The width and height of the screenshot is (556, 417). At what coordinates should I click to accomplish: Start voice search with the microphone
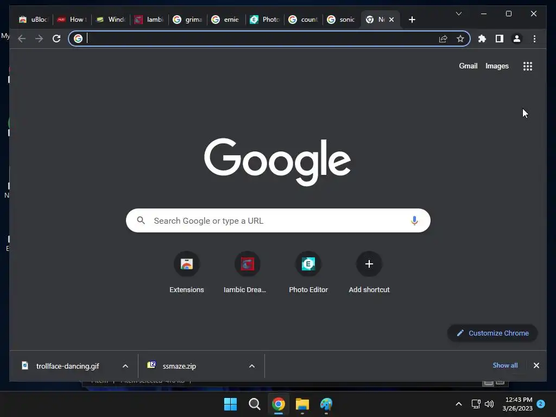click(414, 220)
